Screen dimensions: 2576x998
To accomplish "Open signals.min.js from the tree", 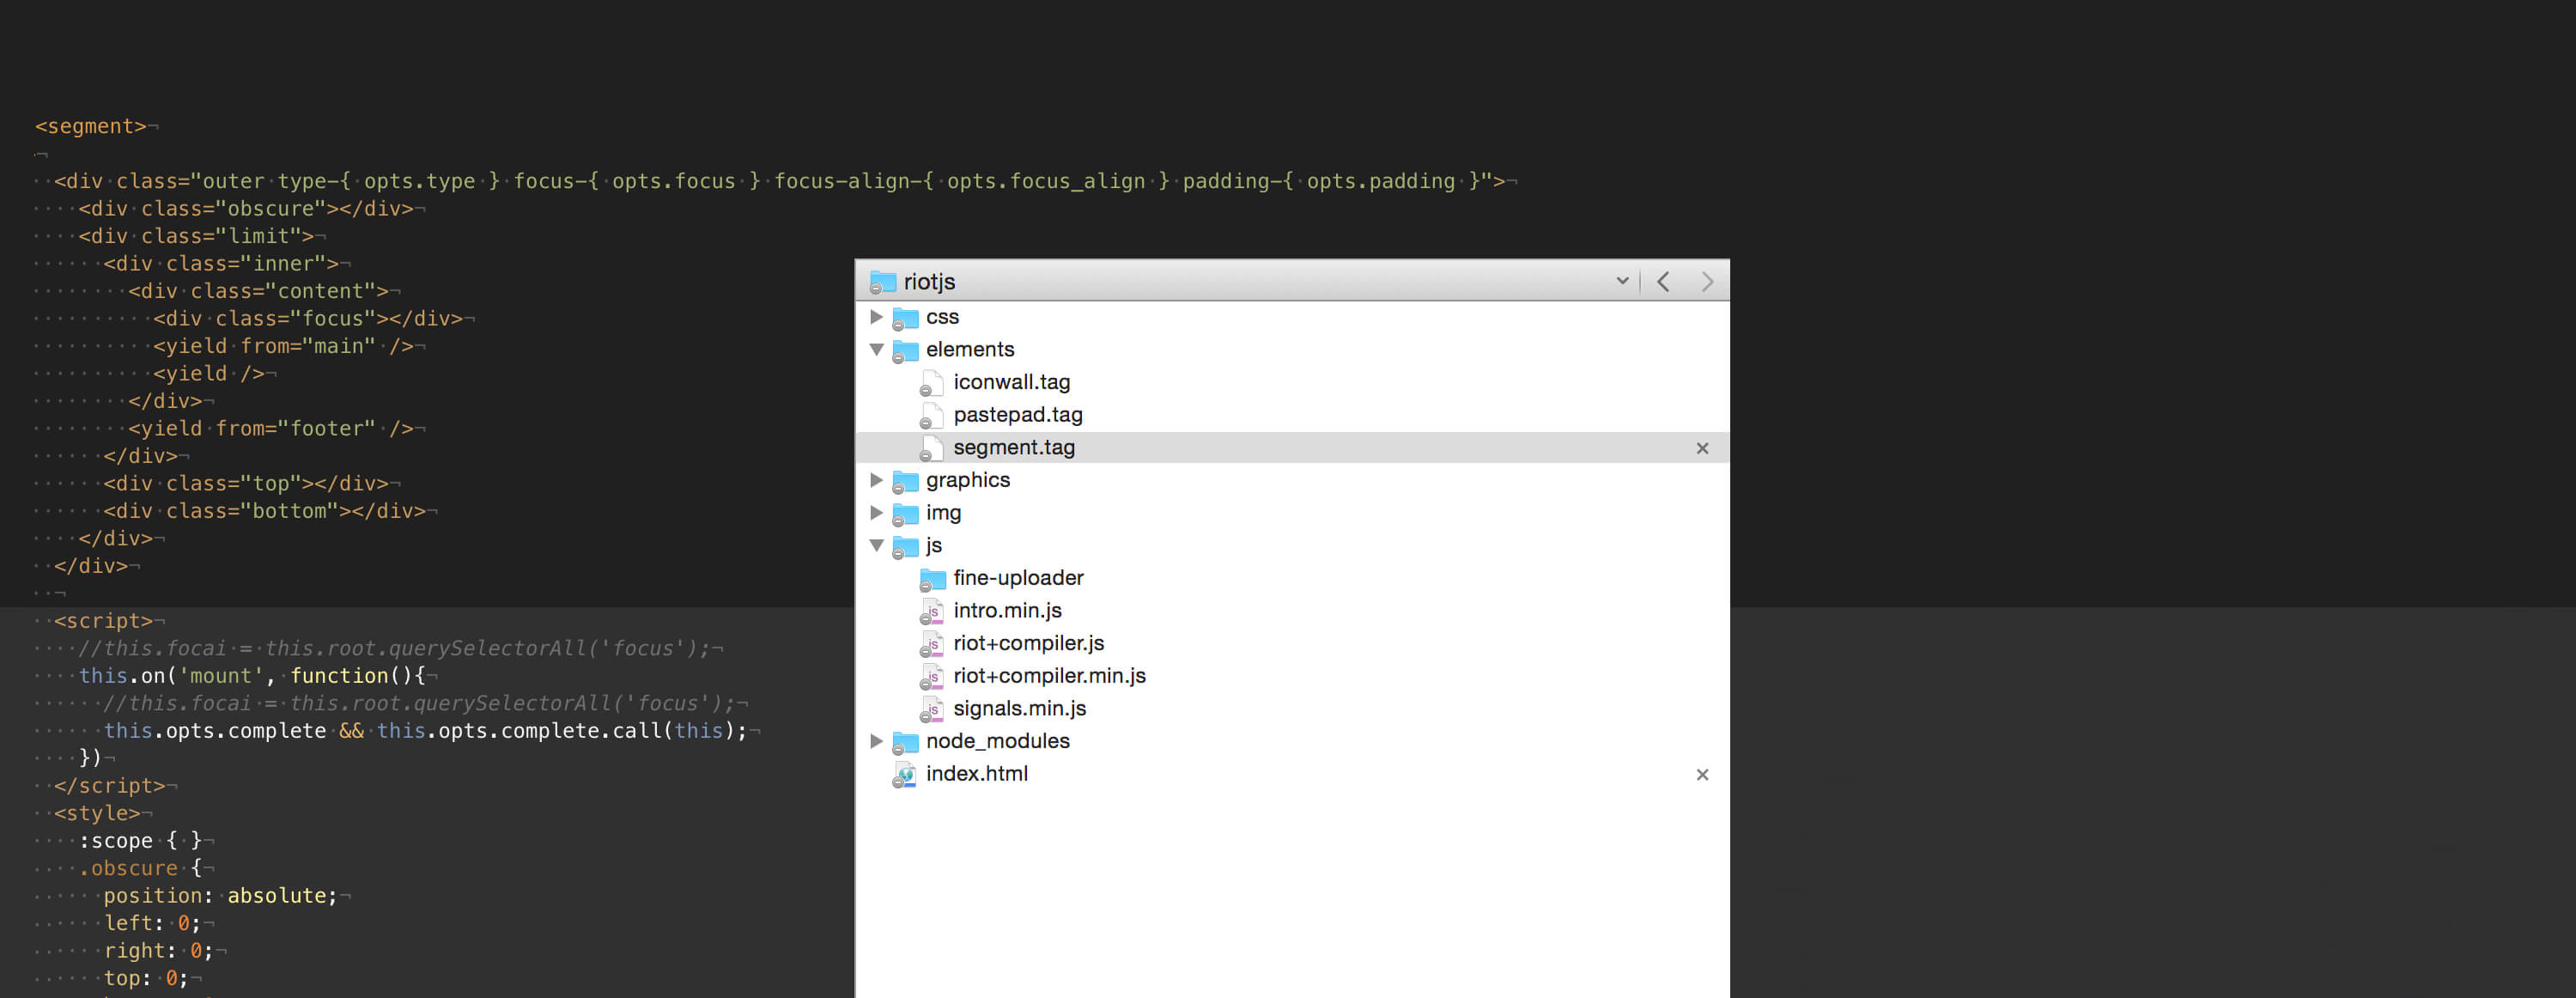I will (1019, 708).
